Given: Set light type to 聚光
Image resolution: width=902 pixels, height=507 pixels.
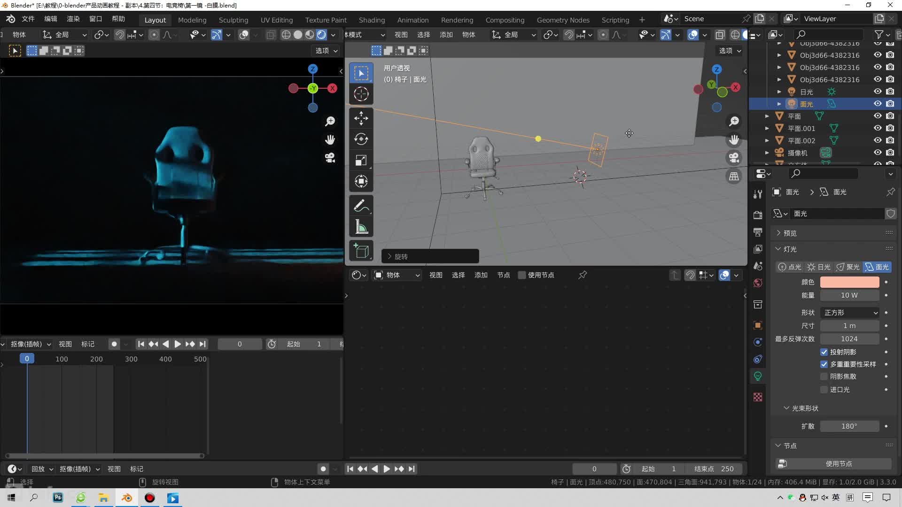Looking at the screenshot, I should point(848,267).
